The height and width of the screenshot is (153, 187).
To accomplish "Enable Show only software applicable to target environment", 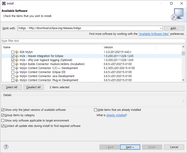I will (3, 120).
